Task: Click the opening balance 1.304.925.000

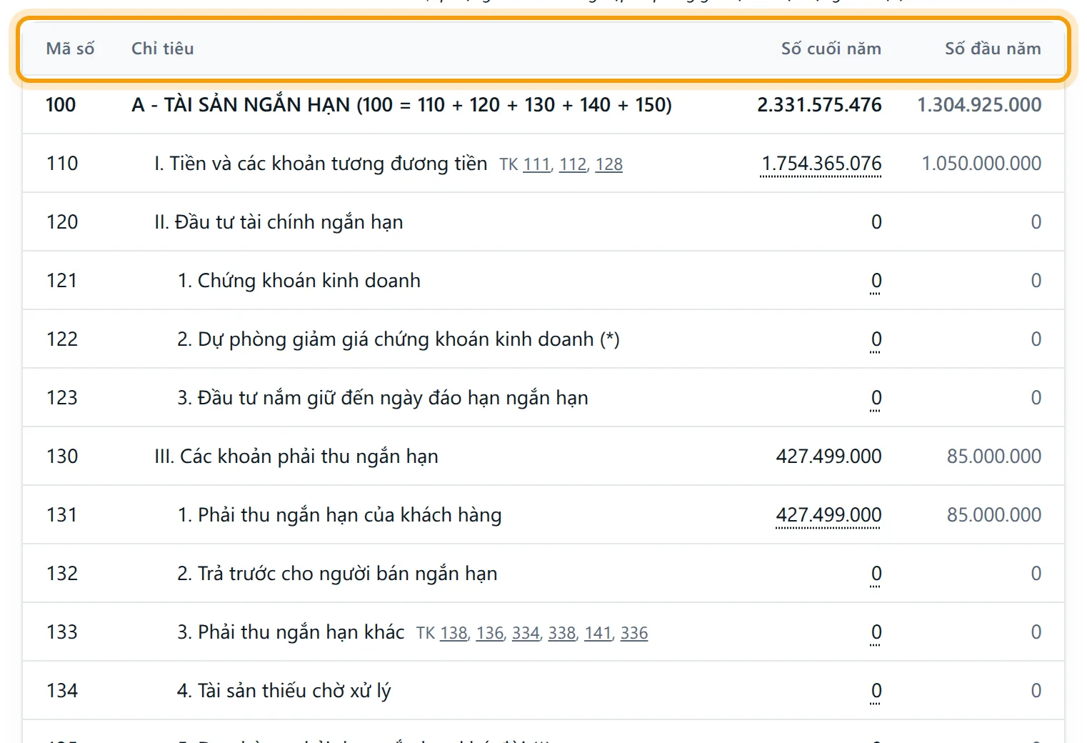Action: pos(979,105)
